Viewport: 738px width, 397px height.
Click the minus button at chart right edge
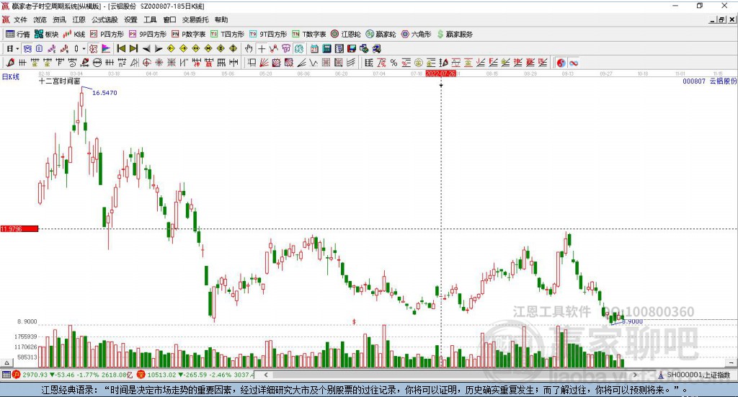pyautogui.click(x=731, y=362)
